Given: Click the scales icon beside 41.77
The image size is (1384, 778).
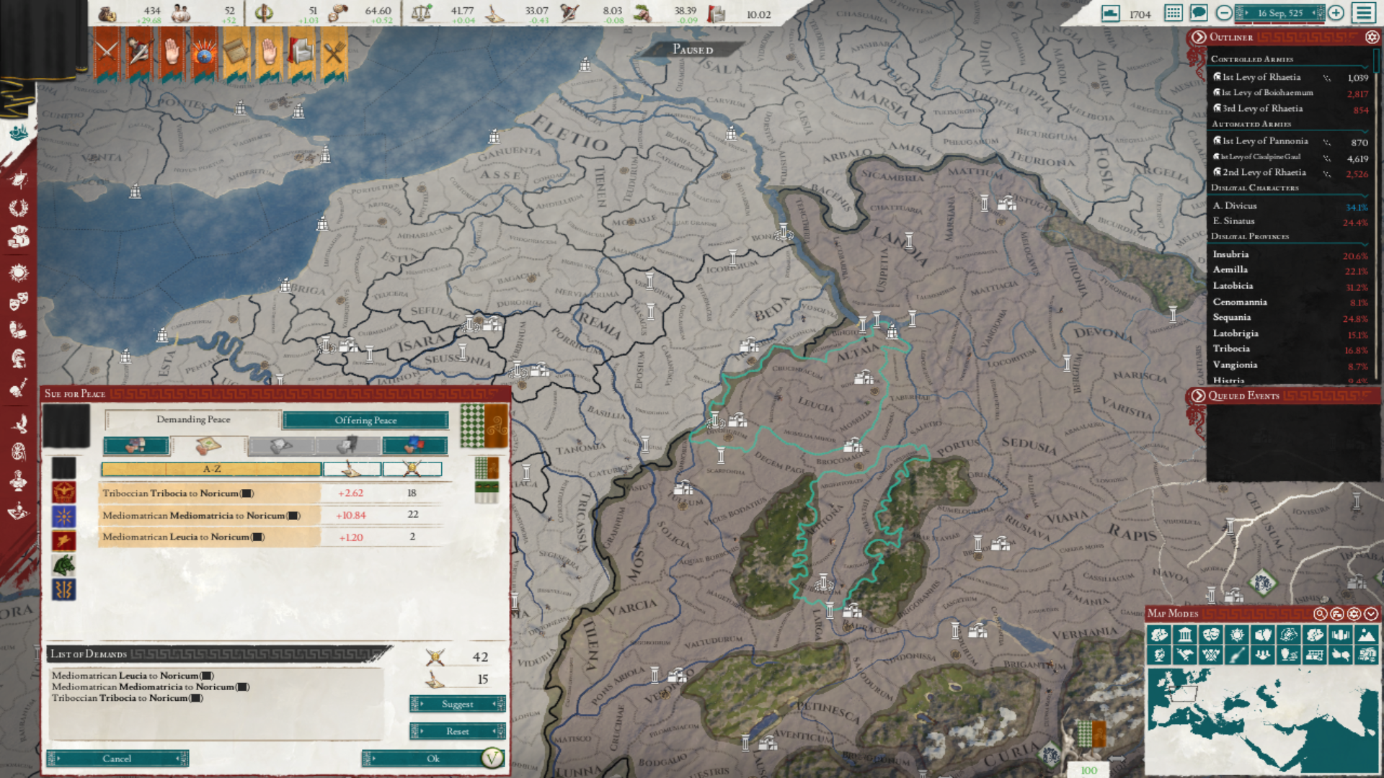Looking at the screenshot, I should tap(421, 12).
